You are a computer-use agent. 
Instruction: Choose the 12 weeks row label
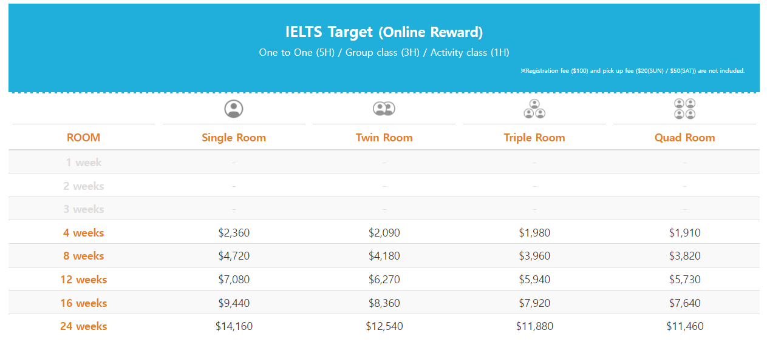(x=83, y=280)
